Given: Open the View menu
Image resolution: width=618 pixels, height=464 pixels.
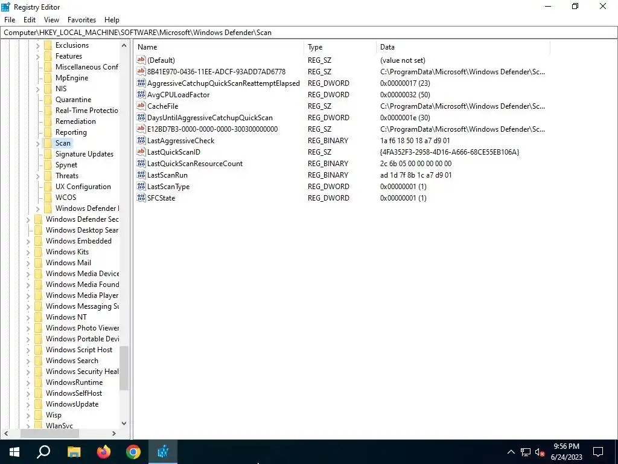Looking at the screenshot, I should [x=51, y=20].
